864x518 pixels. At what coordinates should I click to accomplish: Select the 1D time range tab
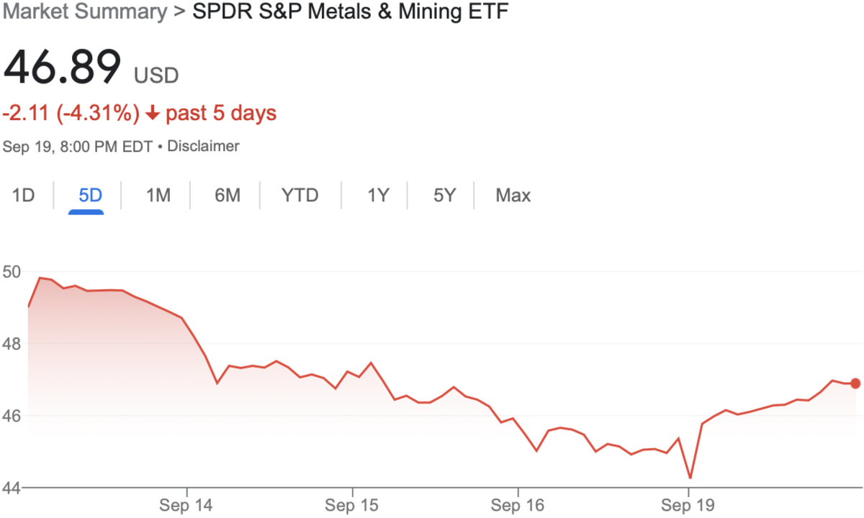(x=24, y=195)
